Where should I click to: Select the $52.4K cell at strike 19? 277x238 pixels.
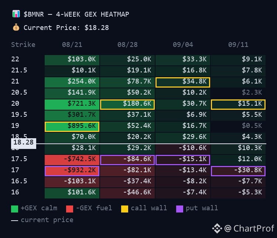(x=127, y=127)
